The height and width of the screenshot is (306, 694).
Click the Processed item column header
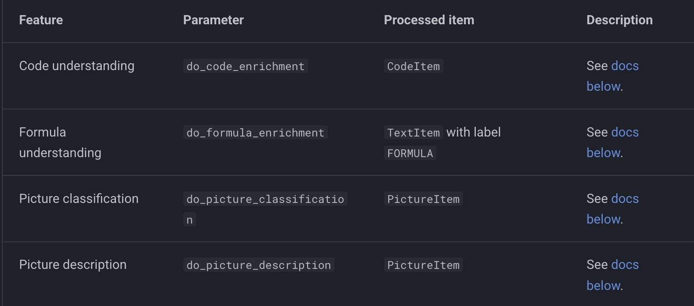429,20
